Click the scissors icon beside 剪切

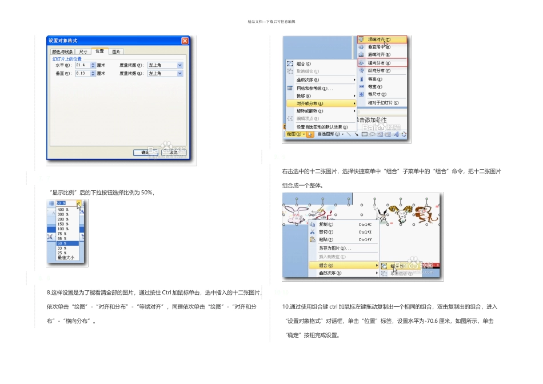312,232
